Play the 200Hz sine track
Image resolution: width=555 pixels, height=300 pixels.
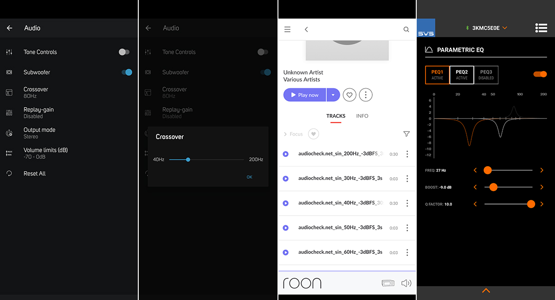coord(286,154)
